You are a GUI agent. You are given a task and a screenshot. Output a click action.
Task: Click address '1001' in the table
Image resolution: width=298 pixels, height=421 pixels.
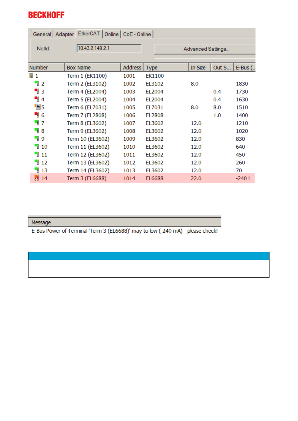pyautogui.click(x=129, y=76)
